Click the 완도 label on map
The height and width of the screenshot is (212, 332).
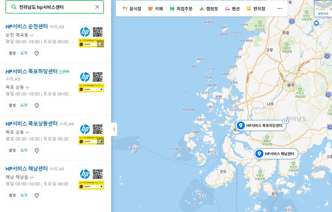(275, 194)
